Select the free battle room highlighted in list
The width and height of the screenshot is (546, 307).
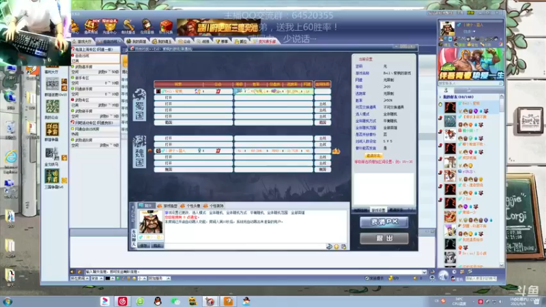coord(96,58)
